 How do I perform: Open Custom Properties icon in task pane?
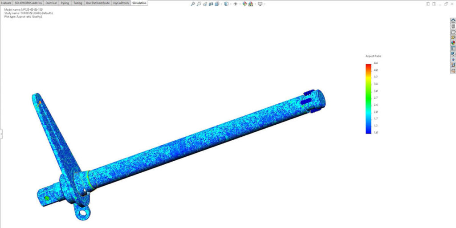coord(453,48)
